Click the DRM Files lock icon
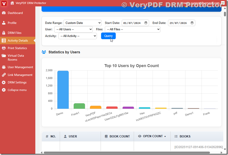 [4, 33]
